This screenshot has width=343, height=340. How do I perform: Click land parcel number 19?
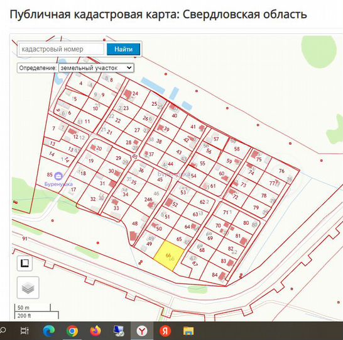click(x=91, y=161)
